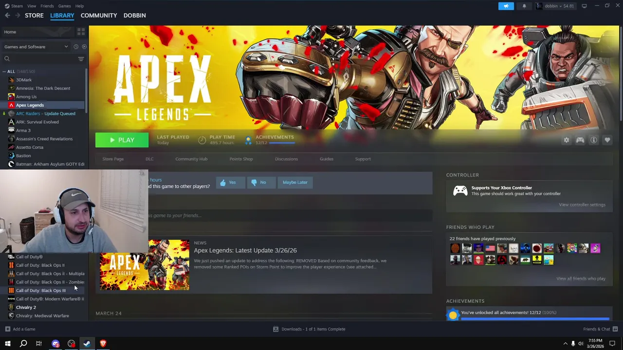Add Apex Legends to favorites heart
Viewport: 623px width, 350px height.
(x=607, y=140)
